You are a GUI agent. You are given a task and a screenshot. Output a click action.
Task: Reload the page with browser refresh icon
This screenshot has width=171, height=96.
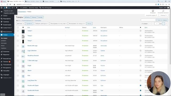tap(7, 5)
